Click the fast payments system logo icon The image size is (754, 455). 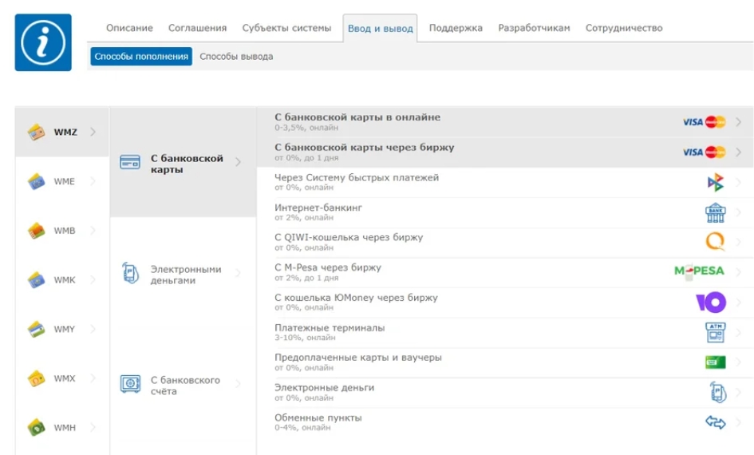point(715,182)
